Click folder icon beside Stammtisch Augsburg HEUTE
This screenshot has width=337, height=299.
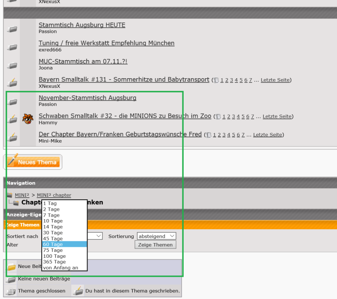click(x=12, y=29)
